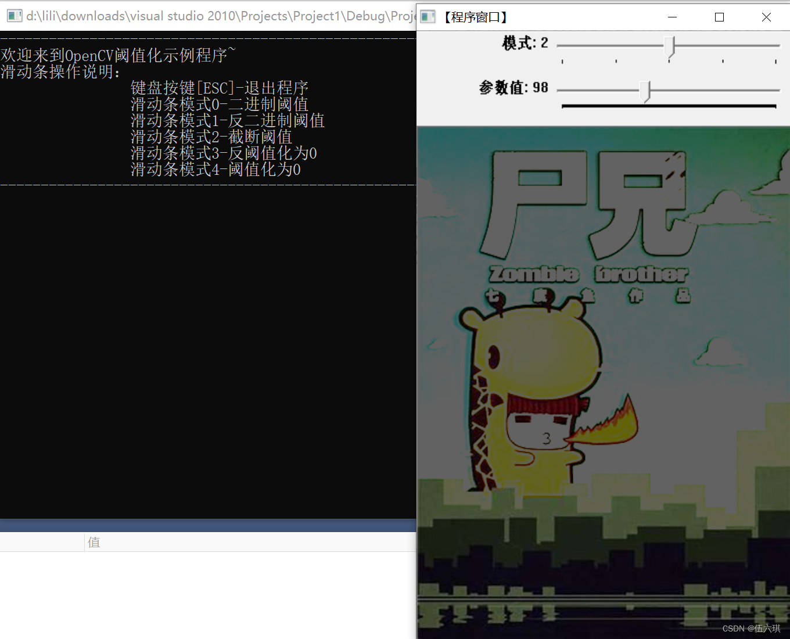Click the 模式 slider thumb

point(669,47)
